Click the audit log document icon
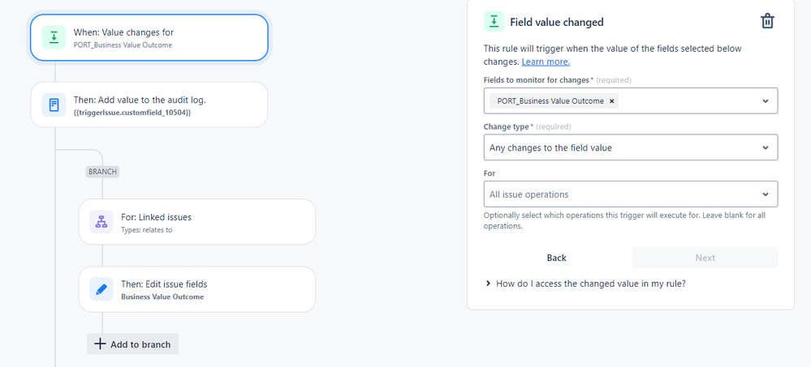Viewport: 811px width, 367px height. point(54,105)
